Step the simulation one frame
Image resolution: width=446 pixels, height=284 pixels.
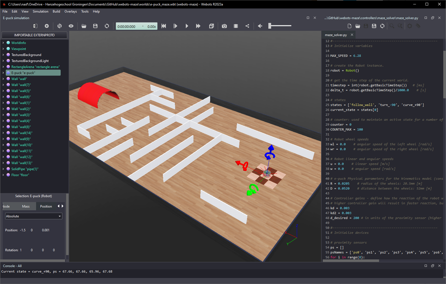click(x=175, y=26)
